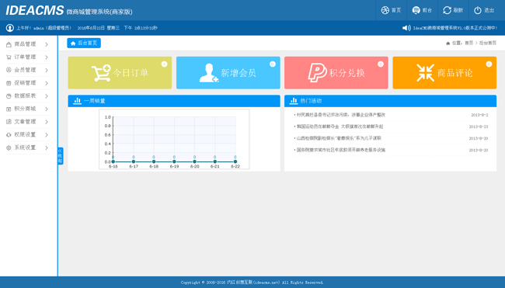Expand 文章管理 using its chevron
505x288 pixels.
tap(47, 122)
